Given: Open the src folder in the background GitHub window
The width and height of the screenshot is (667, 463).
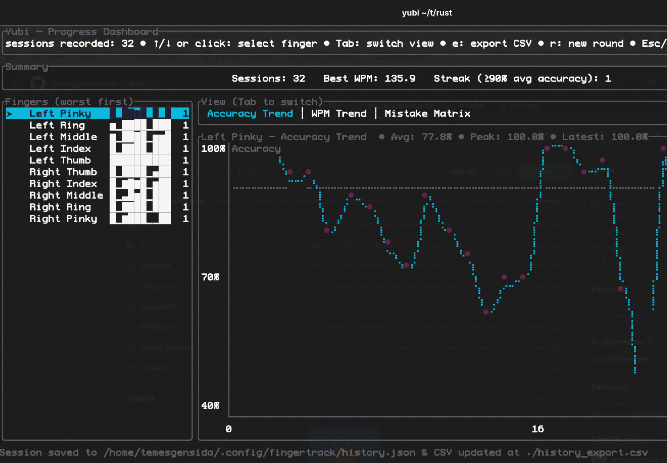Looking at the screenshot, I should point(144,245).
